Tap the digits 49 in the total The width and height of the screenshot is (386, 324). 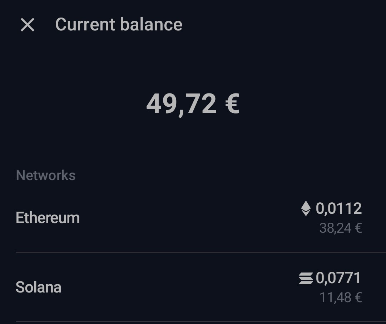pos(162,104)
